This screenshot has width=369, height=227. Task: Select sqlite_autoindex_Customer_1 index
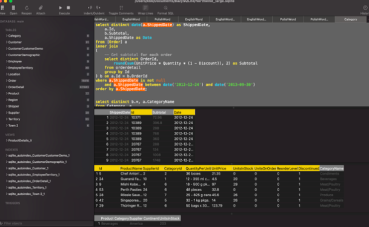coord(28,168)
